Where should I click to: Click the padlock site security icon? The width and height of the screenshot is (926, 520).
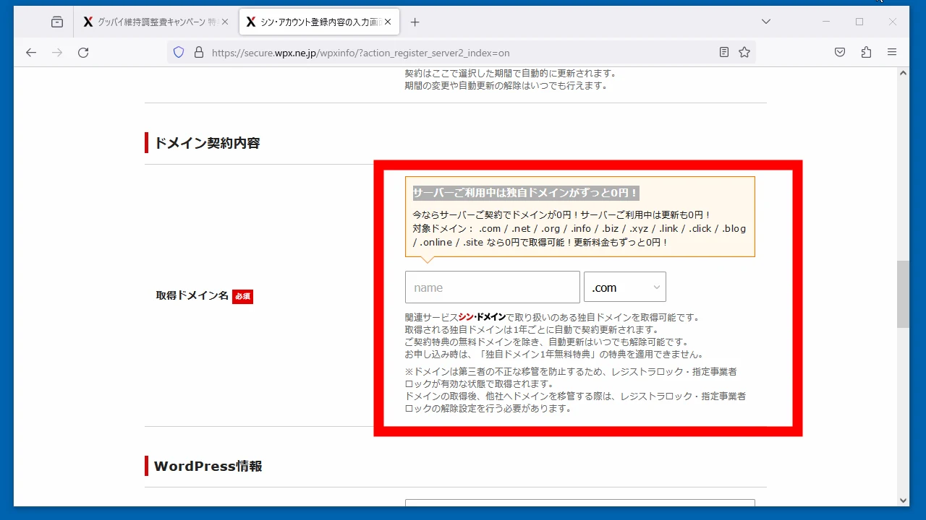[x=199, y=52]
